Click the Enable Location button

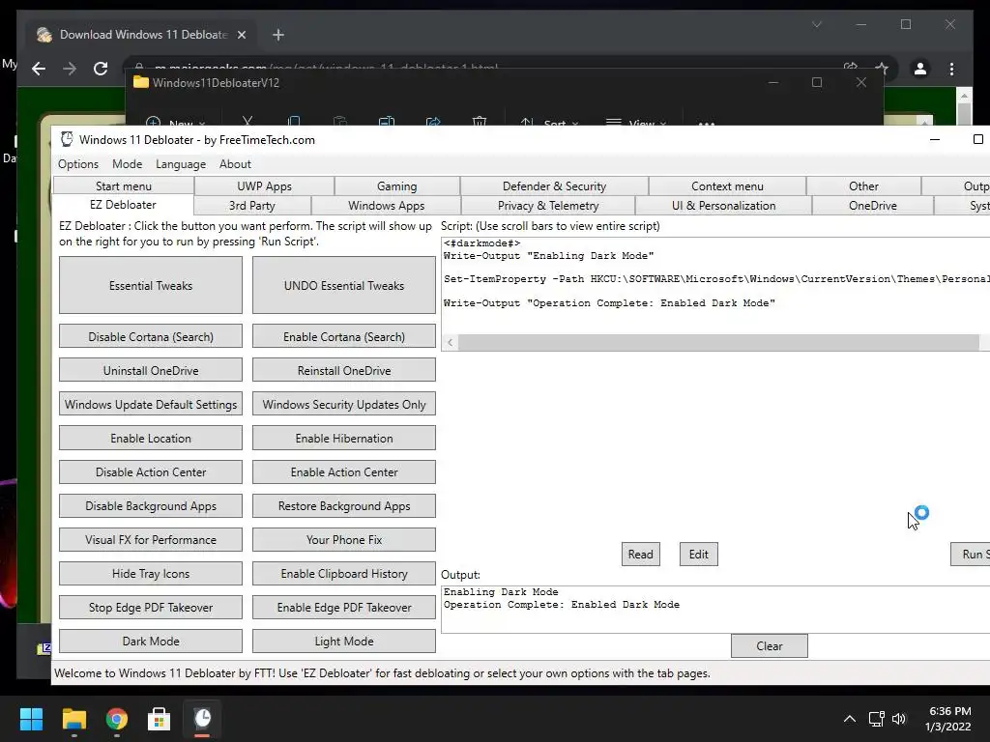(150, 438)
